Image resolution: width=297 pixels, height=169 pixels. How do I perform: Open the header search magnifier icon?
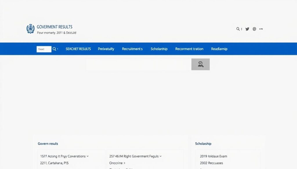(x=238, y=29)
